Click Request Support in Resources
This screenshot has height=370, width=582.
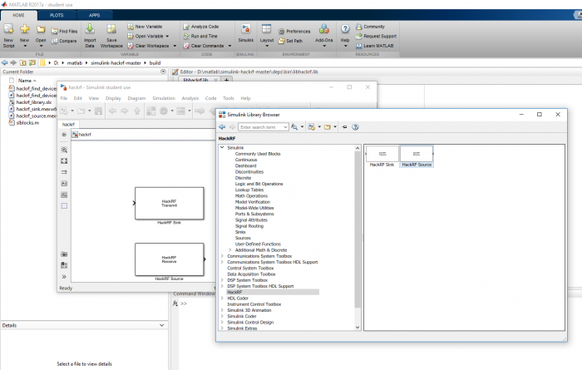click(376, 36)
